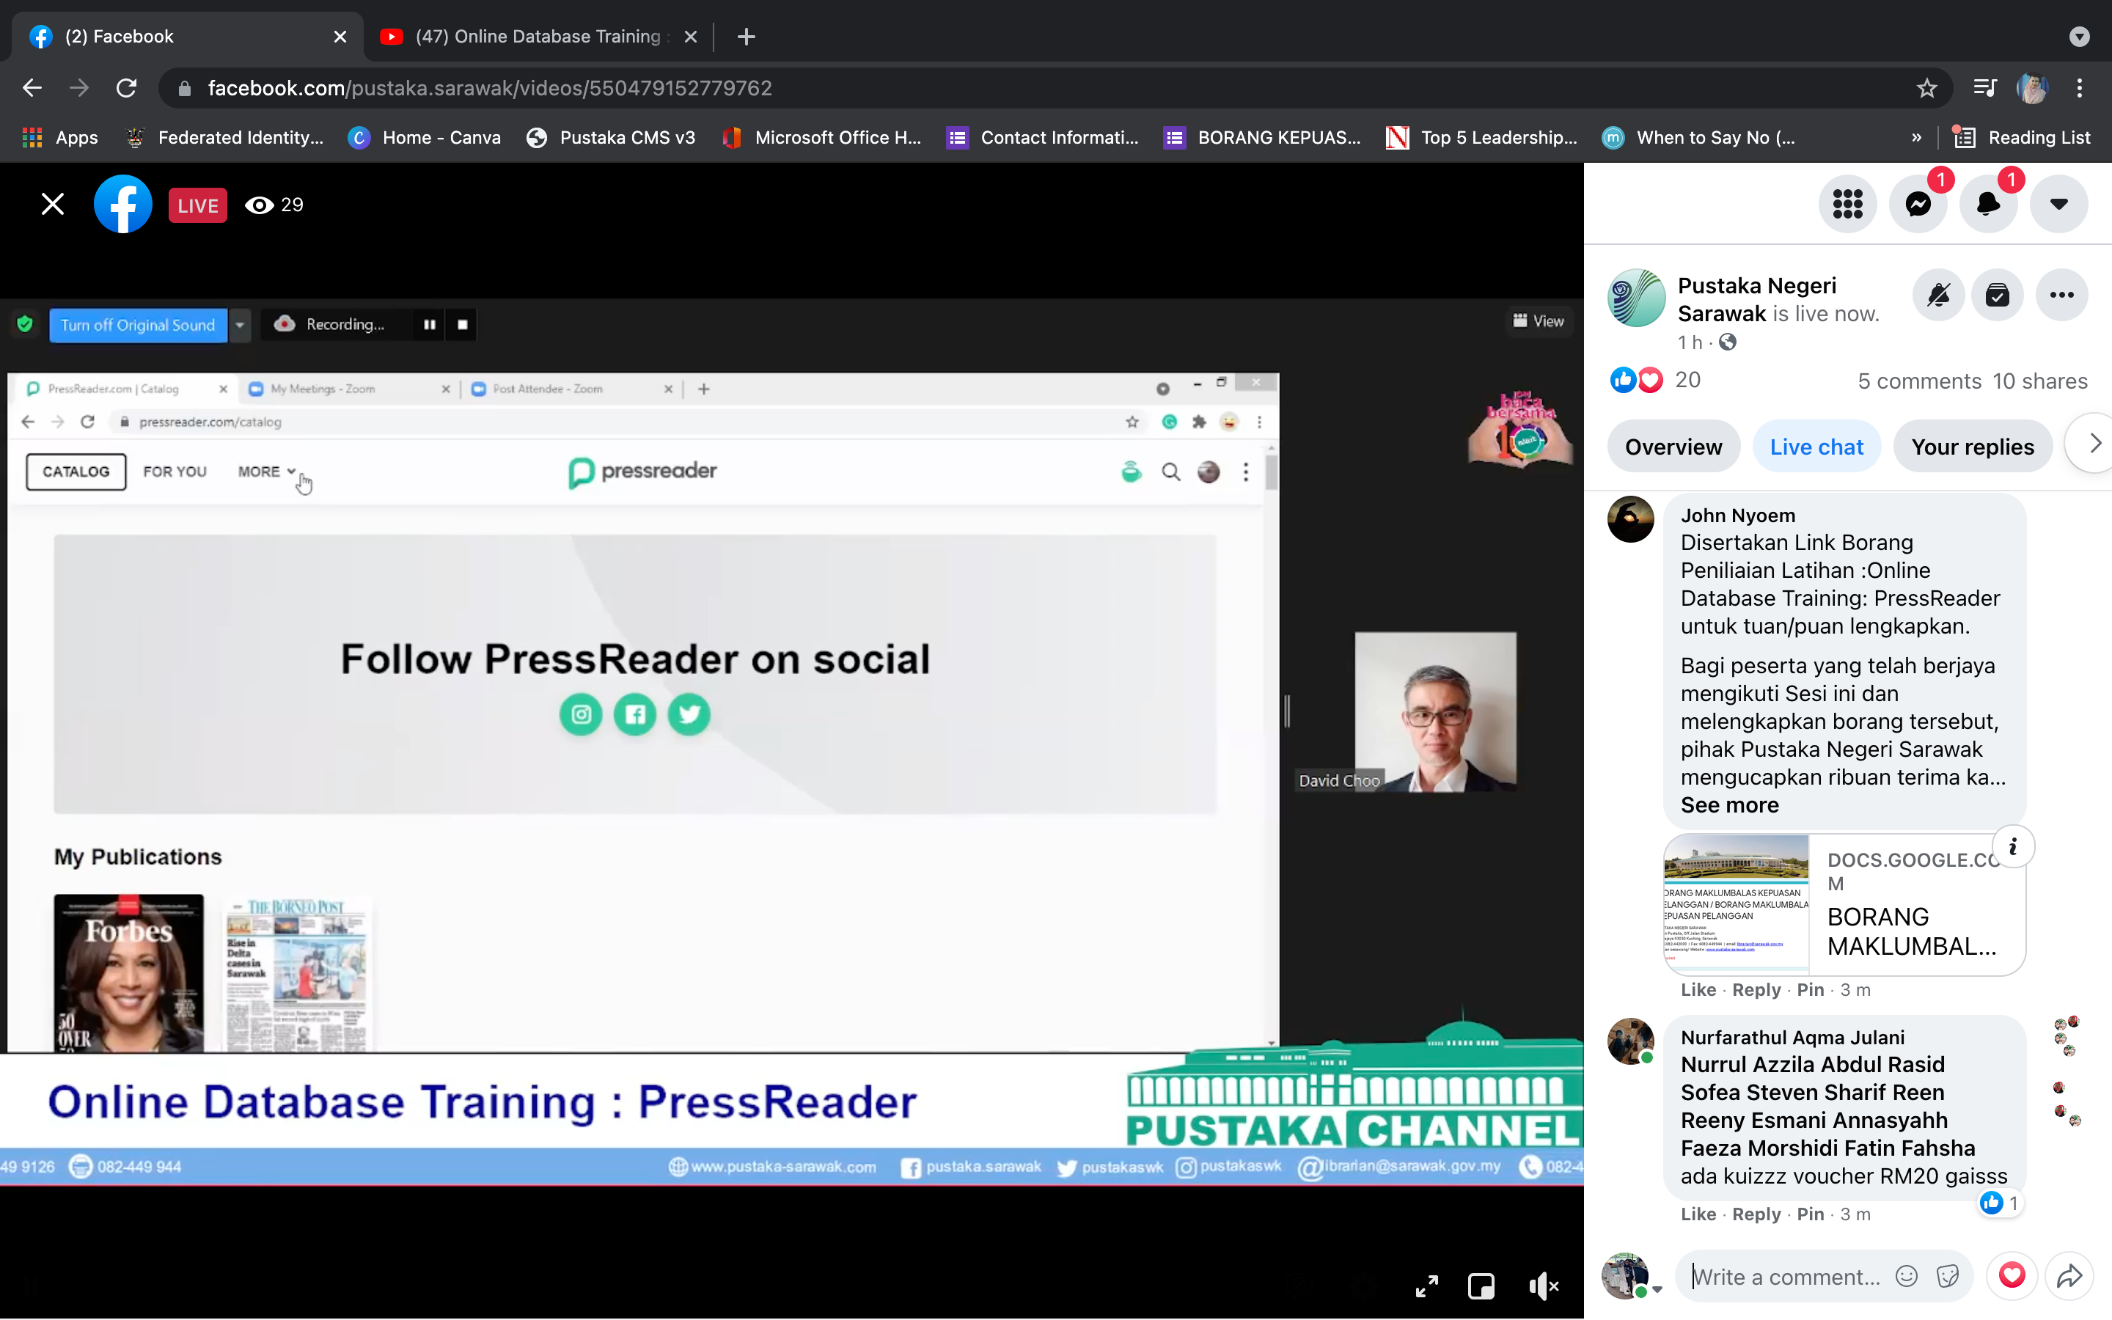This screenshot has height=1320, width=2112.
Task: Click the address bar URL
Action: (490, 88)
